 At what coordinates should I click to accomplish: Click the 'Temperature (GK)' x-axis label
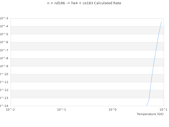point(150,114)
